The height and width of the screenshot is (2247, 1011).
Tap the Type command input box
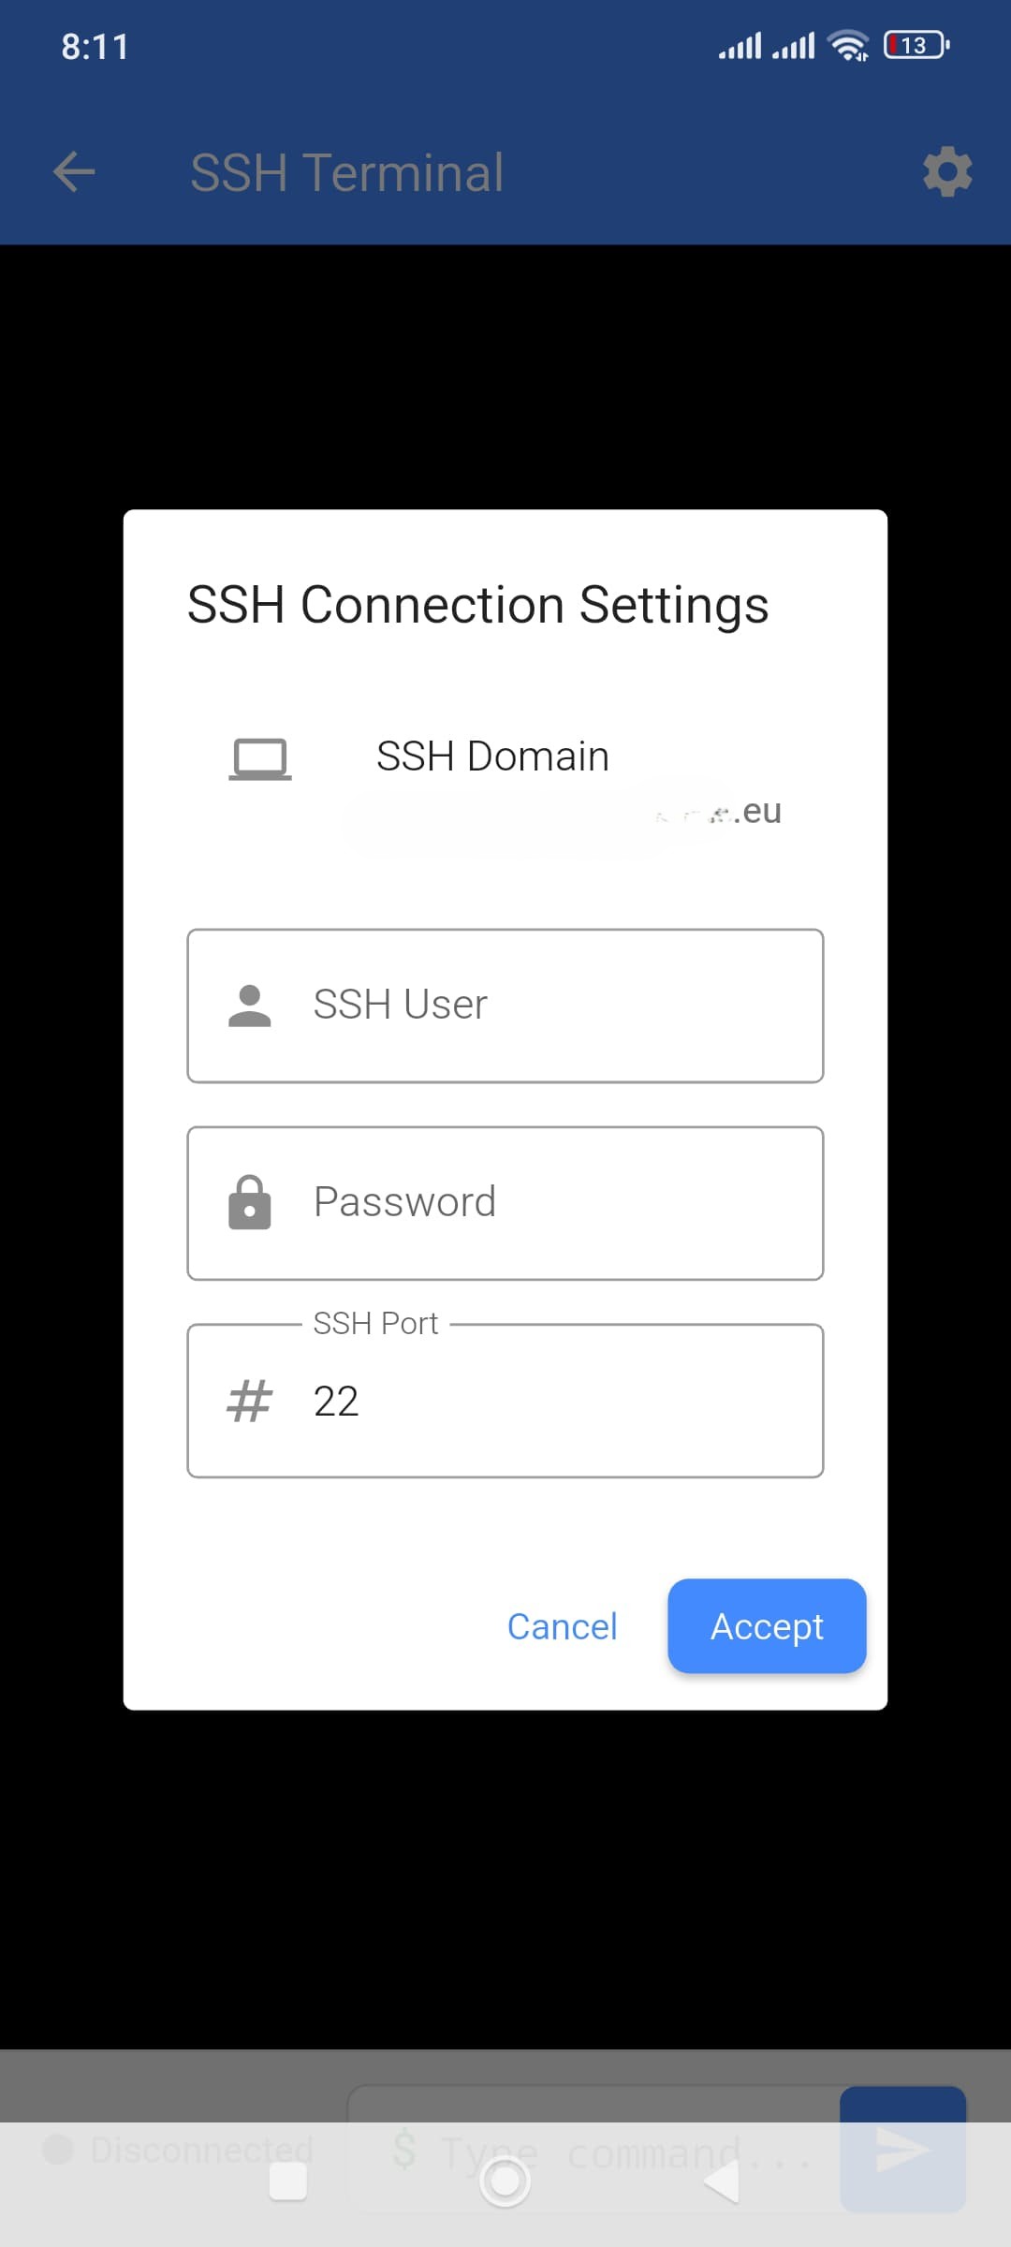(593, 2150)
